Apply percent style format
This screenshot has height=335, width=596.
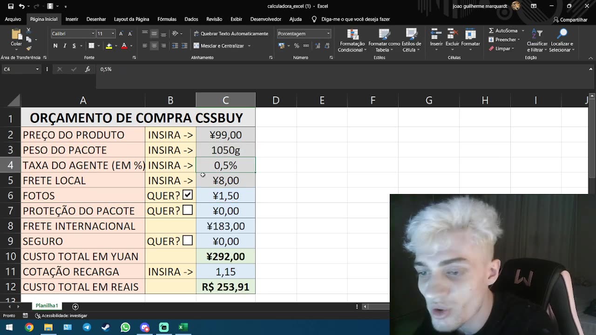[296, 46]
